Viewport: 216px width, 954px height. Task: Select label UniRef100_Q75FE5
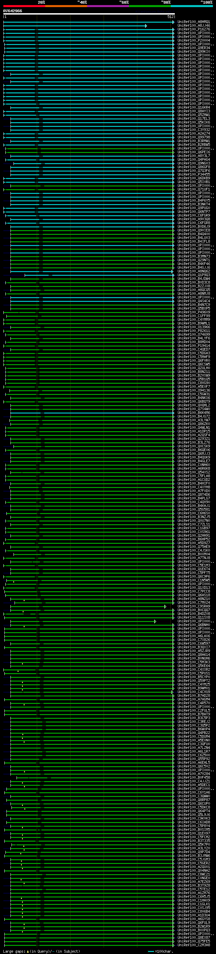coord(193,941)
